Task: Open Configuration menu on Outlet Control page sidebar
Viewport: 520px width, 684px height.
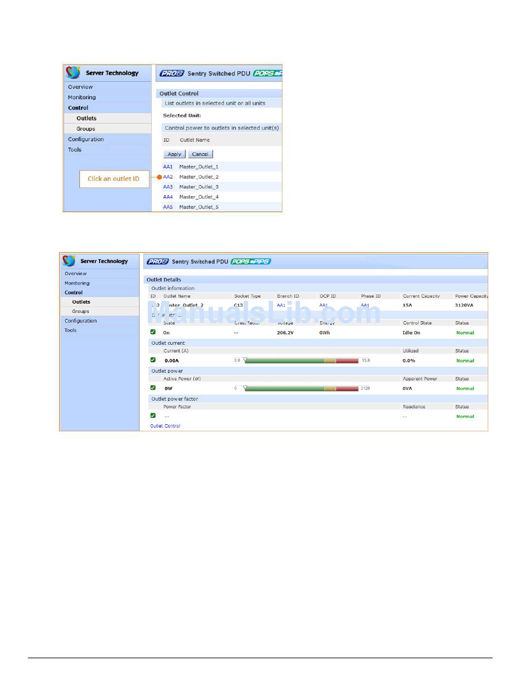Action: coord(85,139)
